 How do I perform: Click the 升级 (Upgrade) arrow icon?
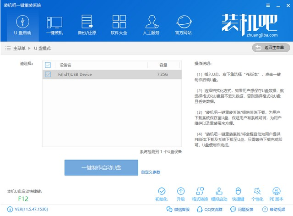(x=181, y=191)
